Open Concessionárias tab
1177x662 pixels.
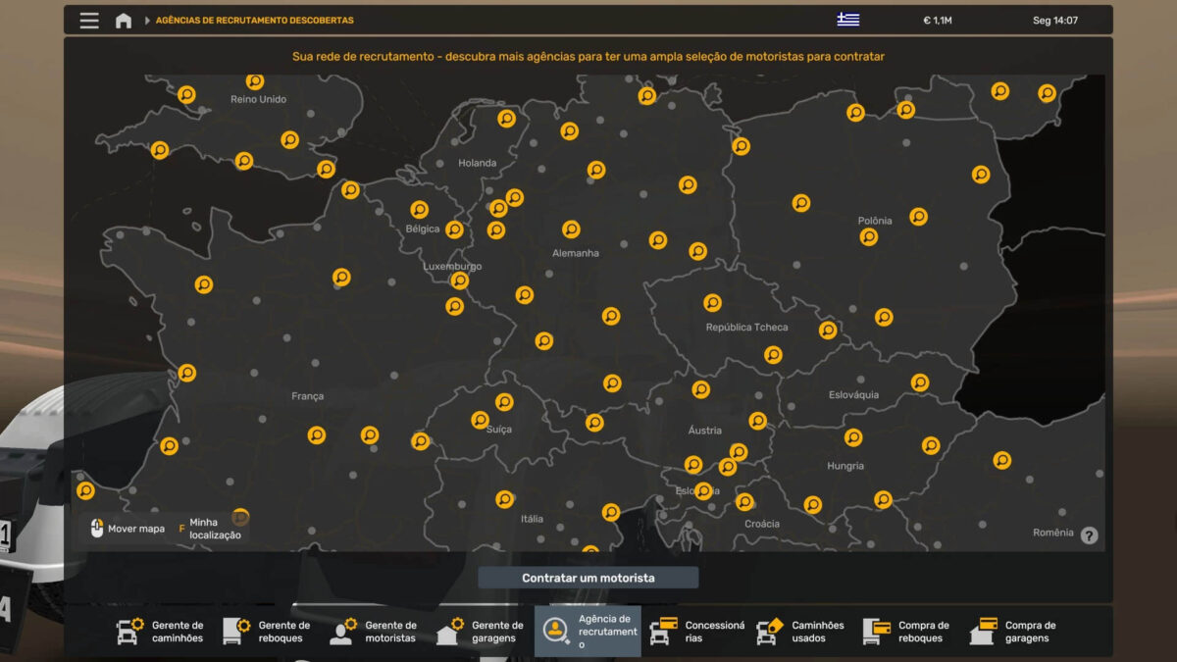point(694,632)
